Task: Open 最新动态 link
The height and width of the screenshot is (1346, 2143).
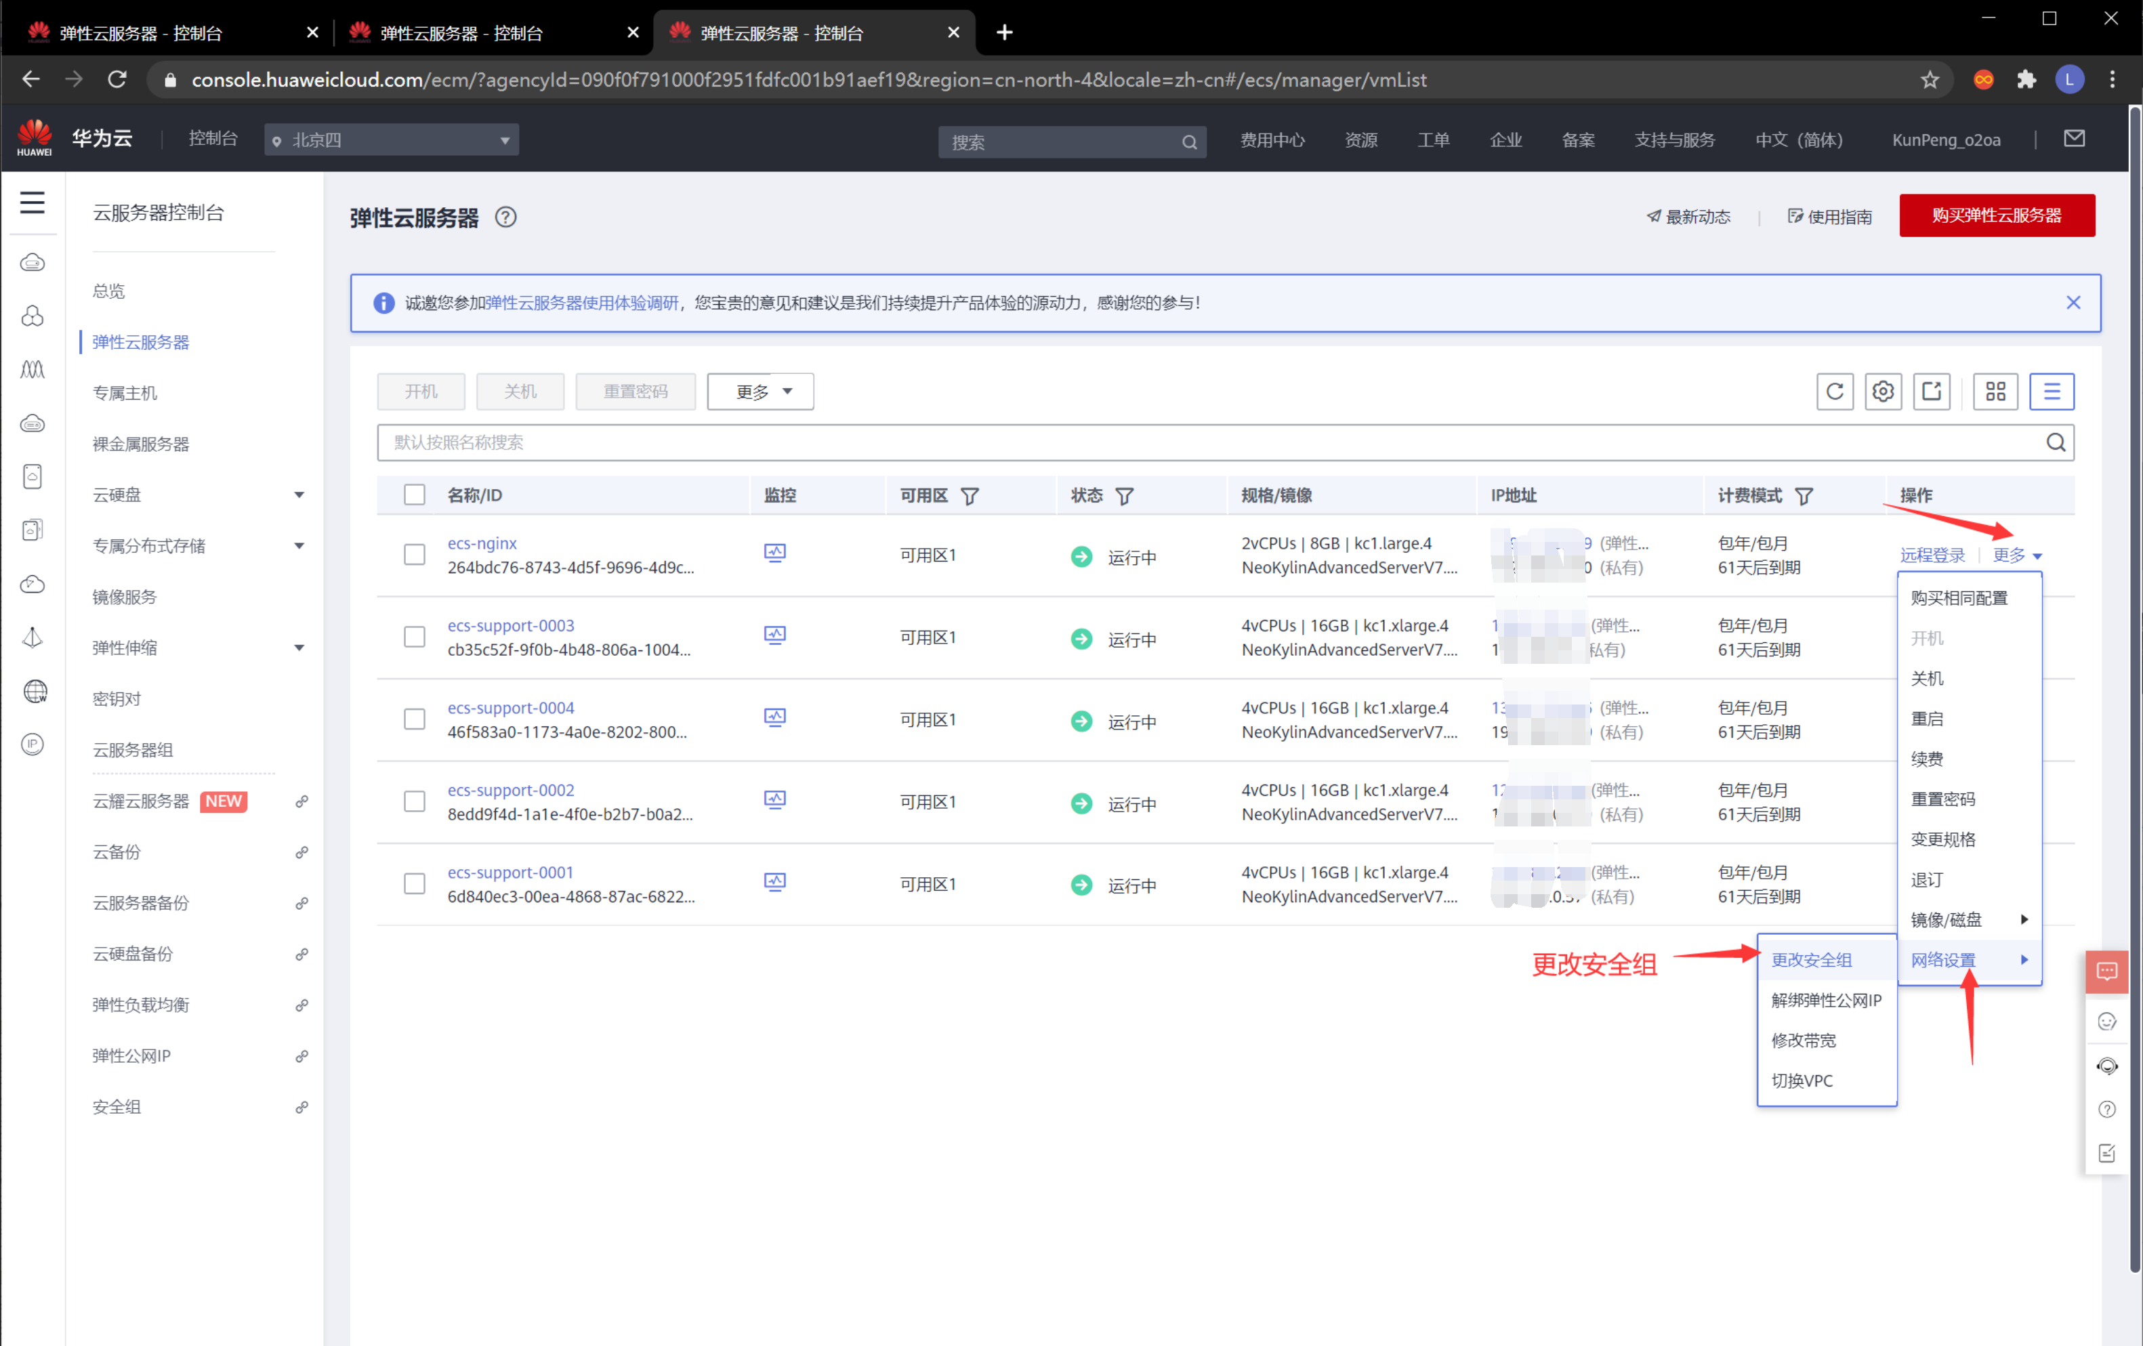Action: [x=1687, y=216]
